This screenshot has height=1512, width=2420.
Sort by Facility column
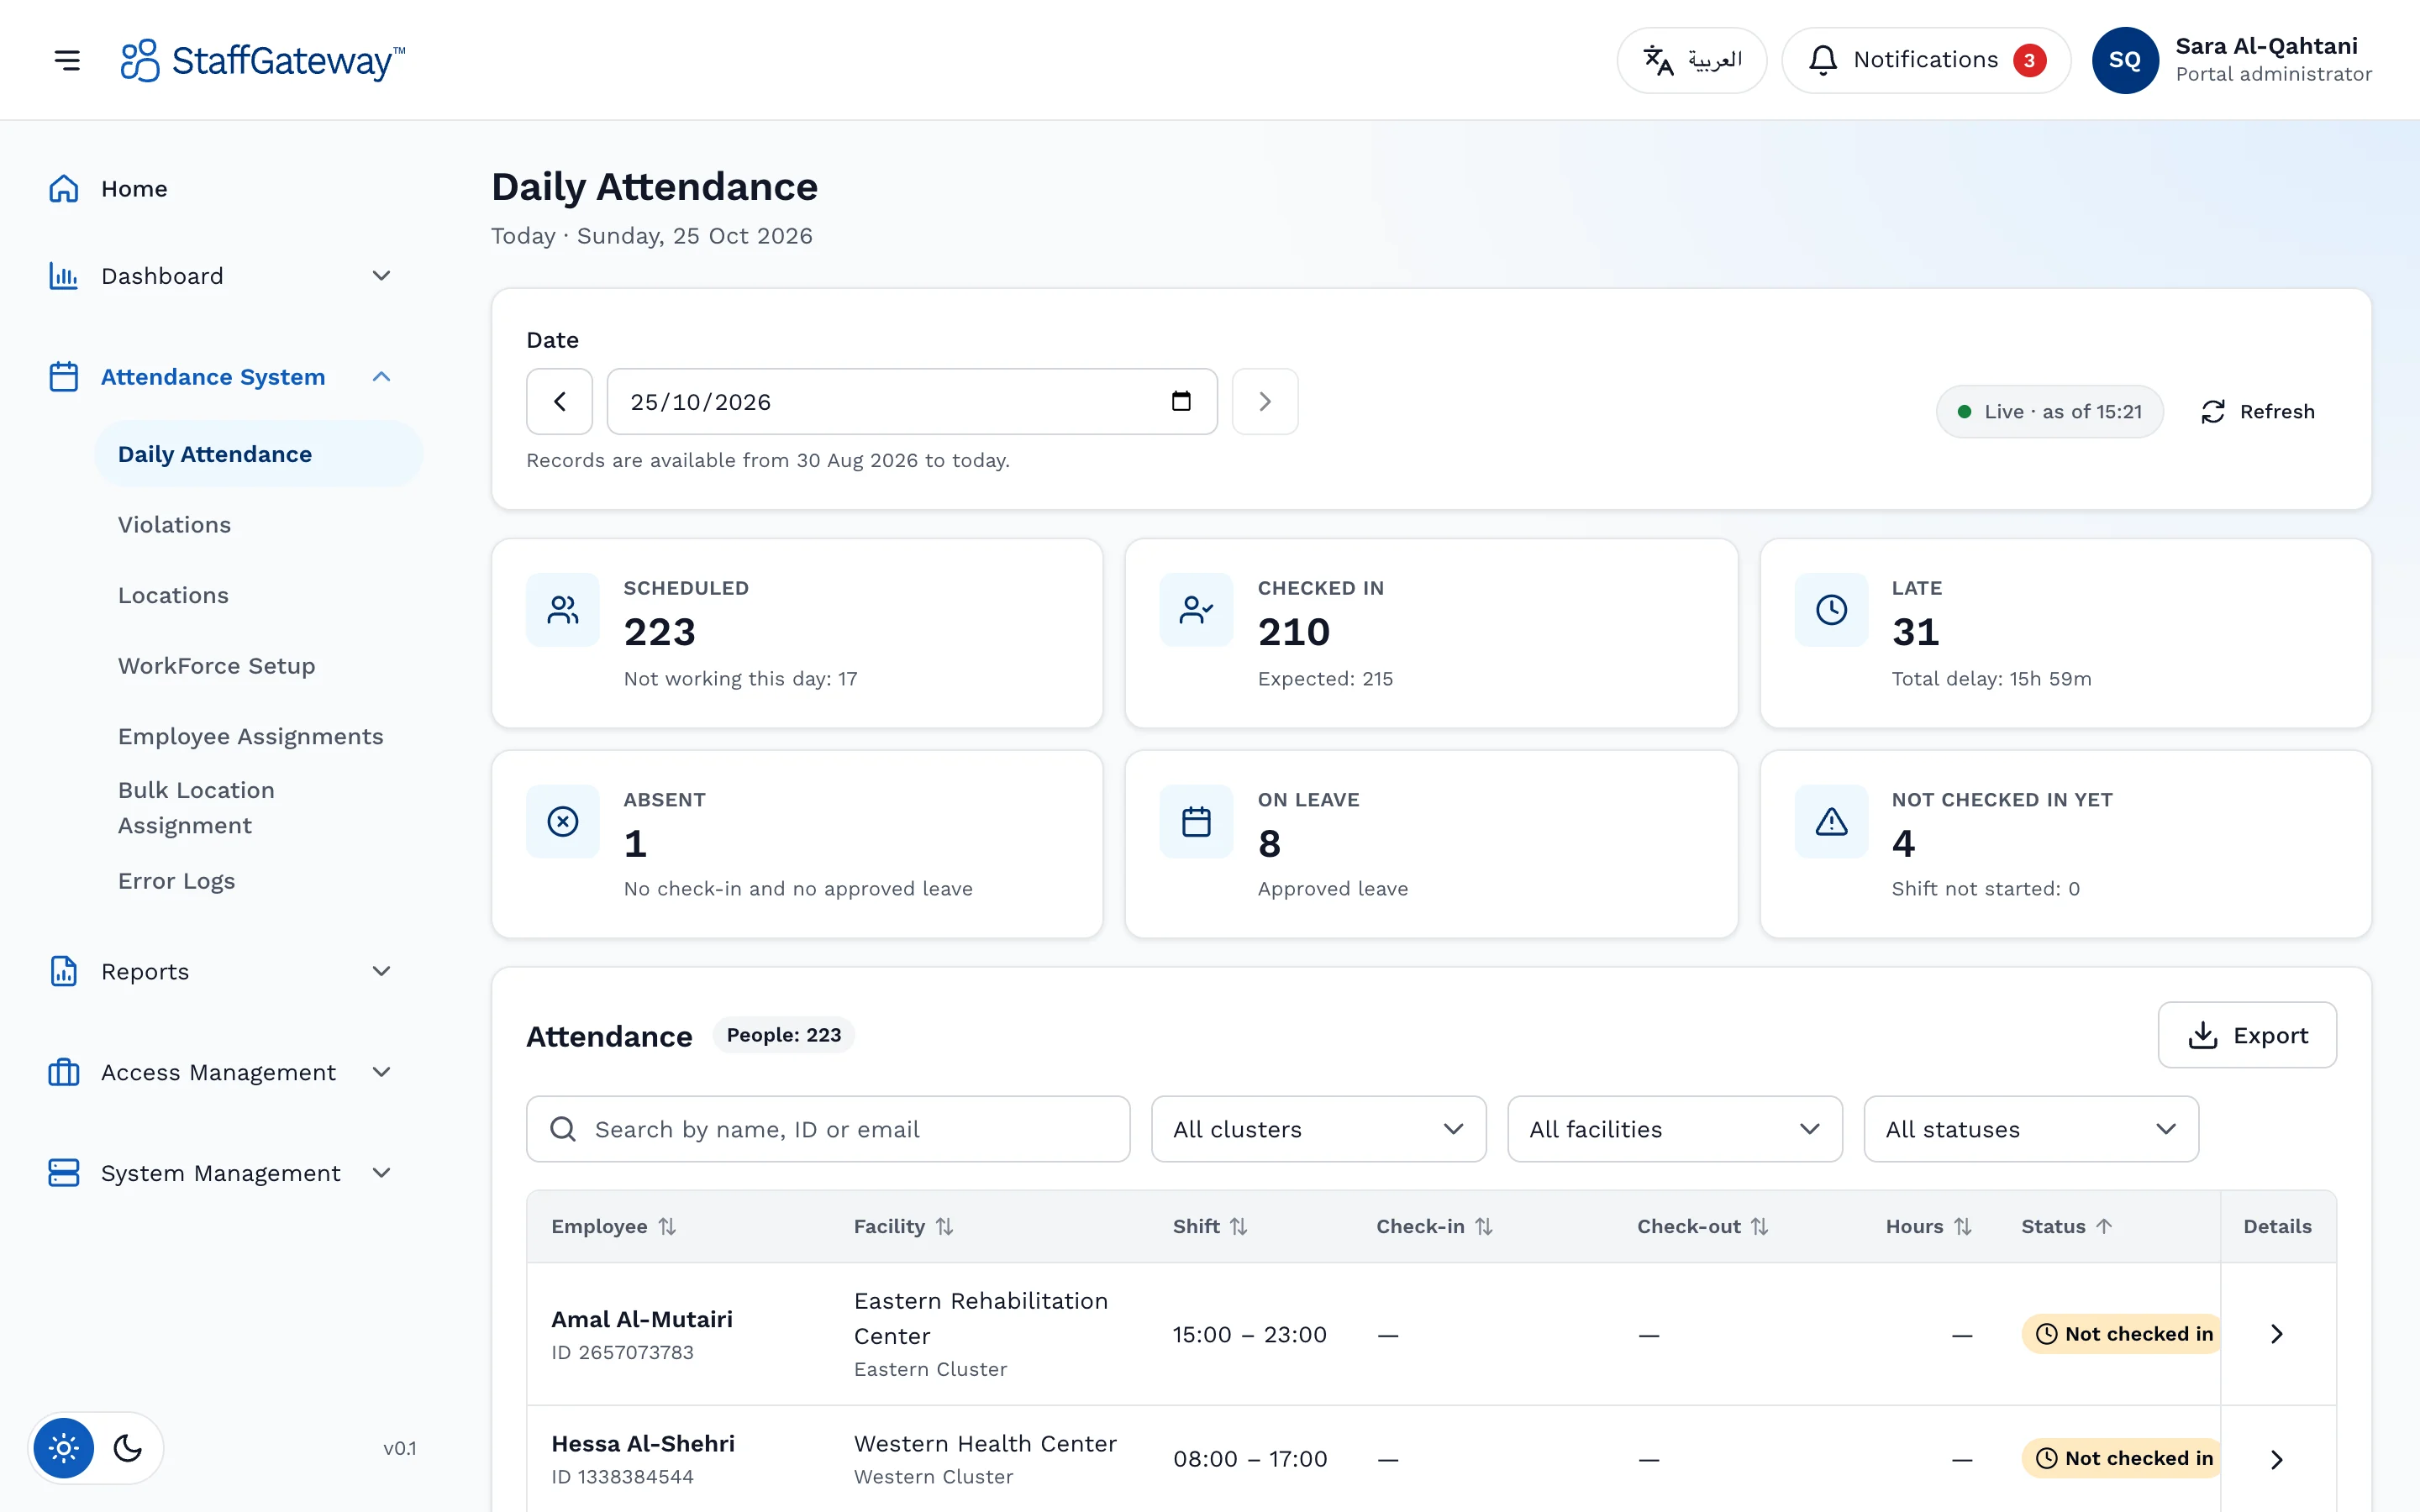pos(903,1226)
